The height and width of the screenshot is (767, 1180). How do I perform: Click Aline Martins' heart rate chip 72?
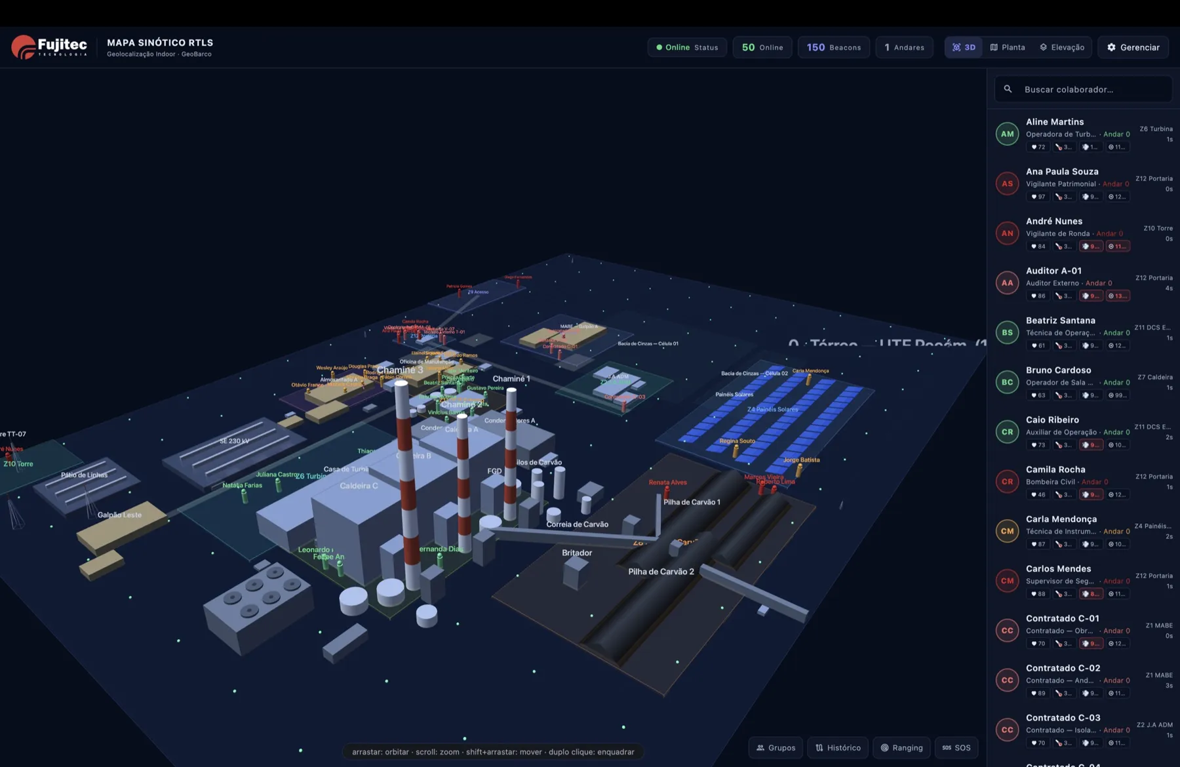[x=1038, y=147]
